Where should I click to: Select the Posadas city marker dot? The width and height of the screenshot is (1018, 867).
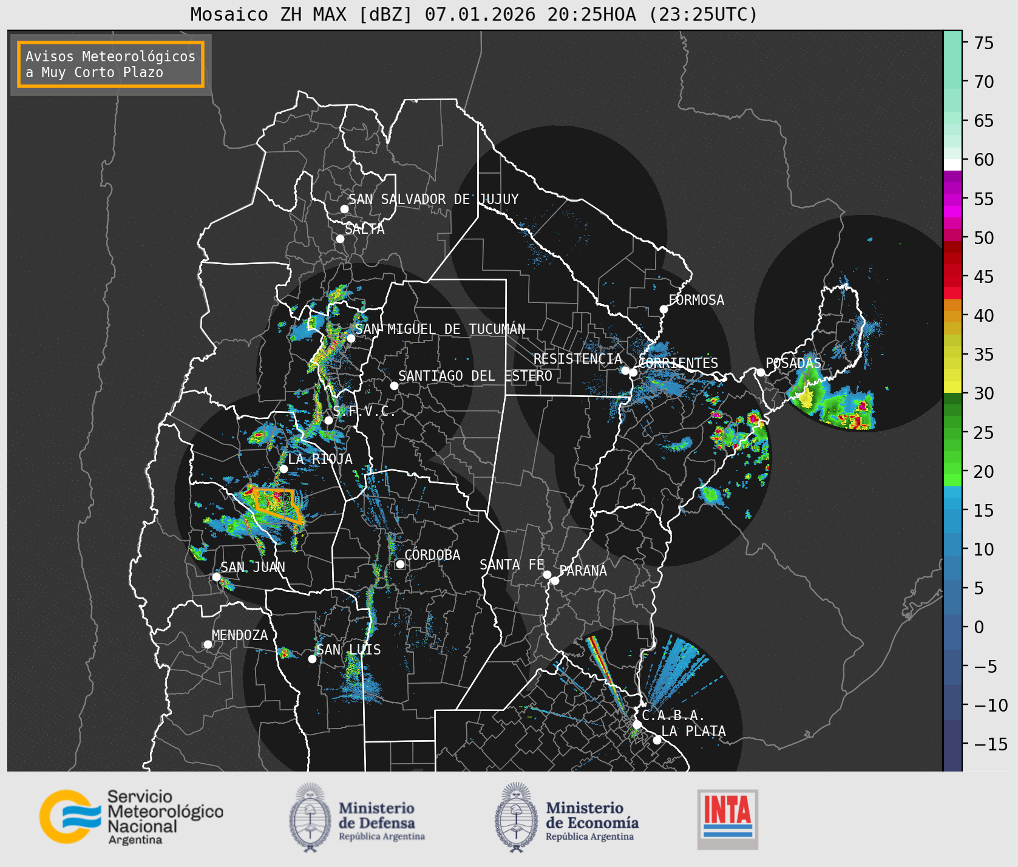pyautogui.click(x=761, y=372)
